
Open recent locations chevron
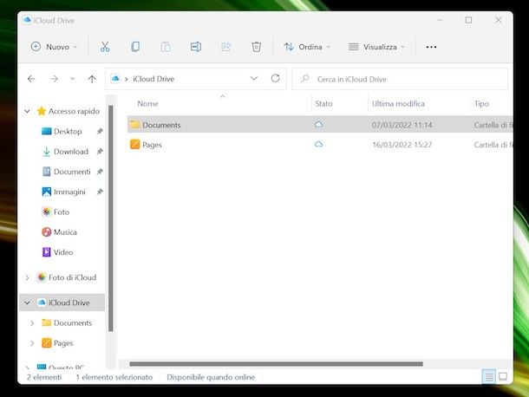pyautogui.click(x=72, y=79)
